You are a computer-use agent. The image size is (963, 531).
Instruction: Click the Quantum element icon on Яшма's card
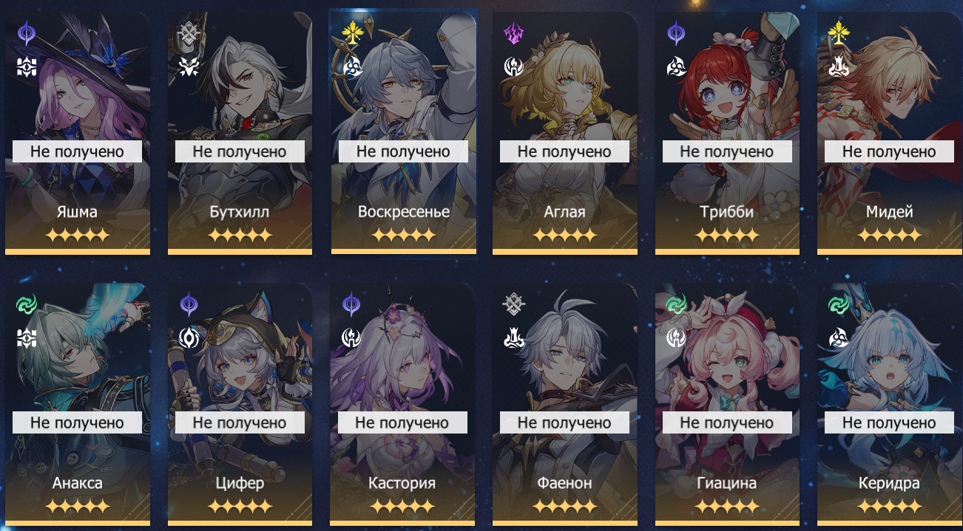[27, 32]
